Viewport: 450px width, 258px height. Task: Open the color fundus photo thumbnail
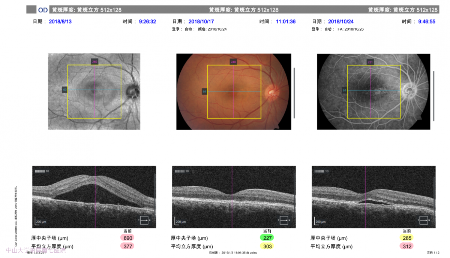point(234,92)
